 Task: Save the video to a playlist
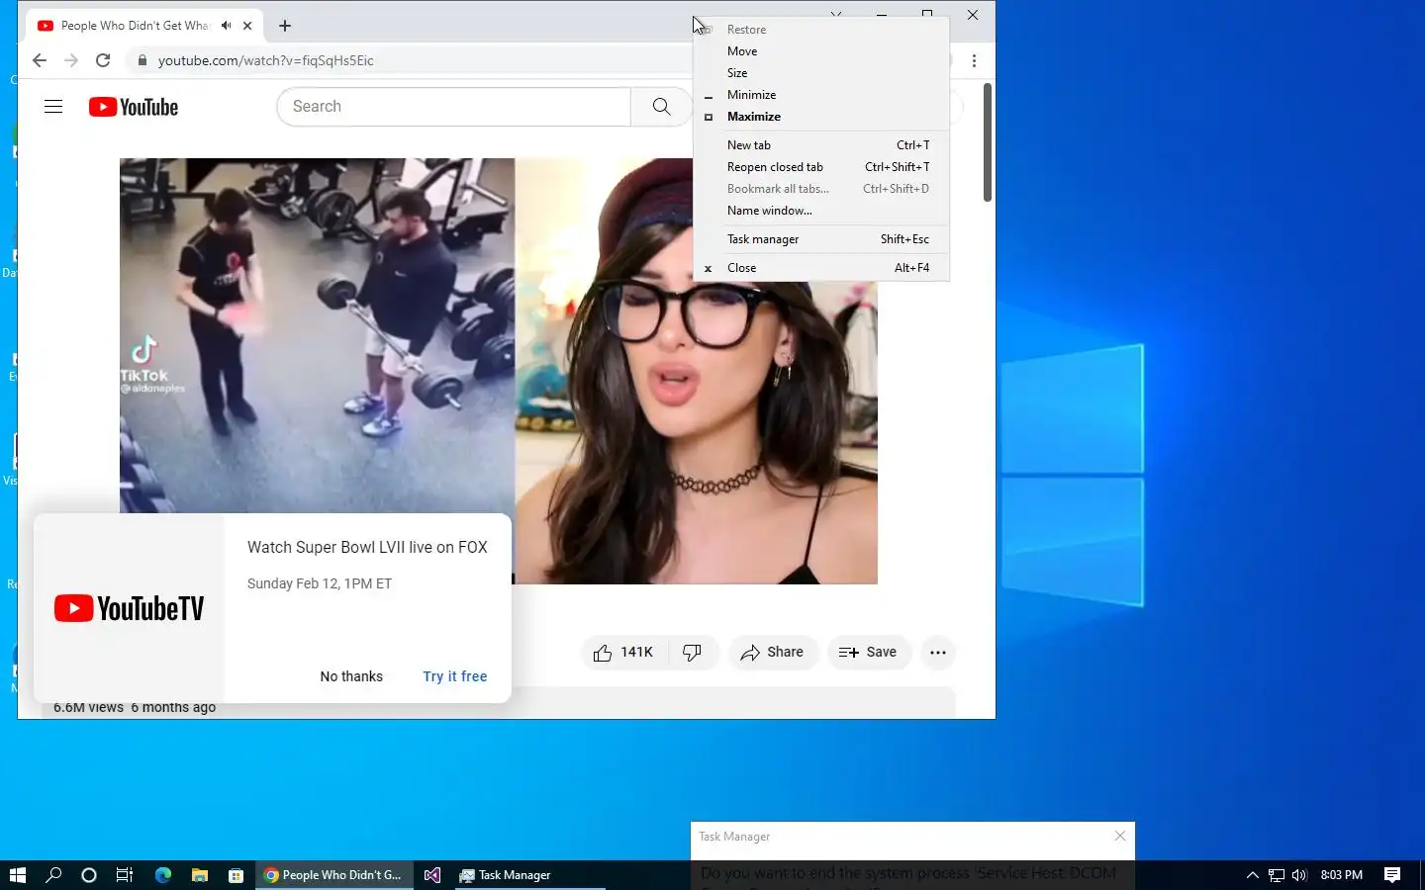click(868, 652)
